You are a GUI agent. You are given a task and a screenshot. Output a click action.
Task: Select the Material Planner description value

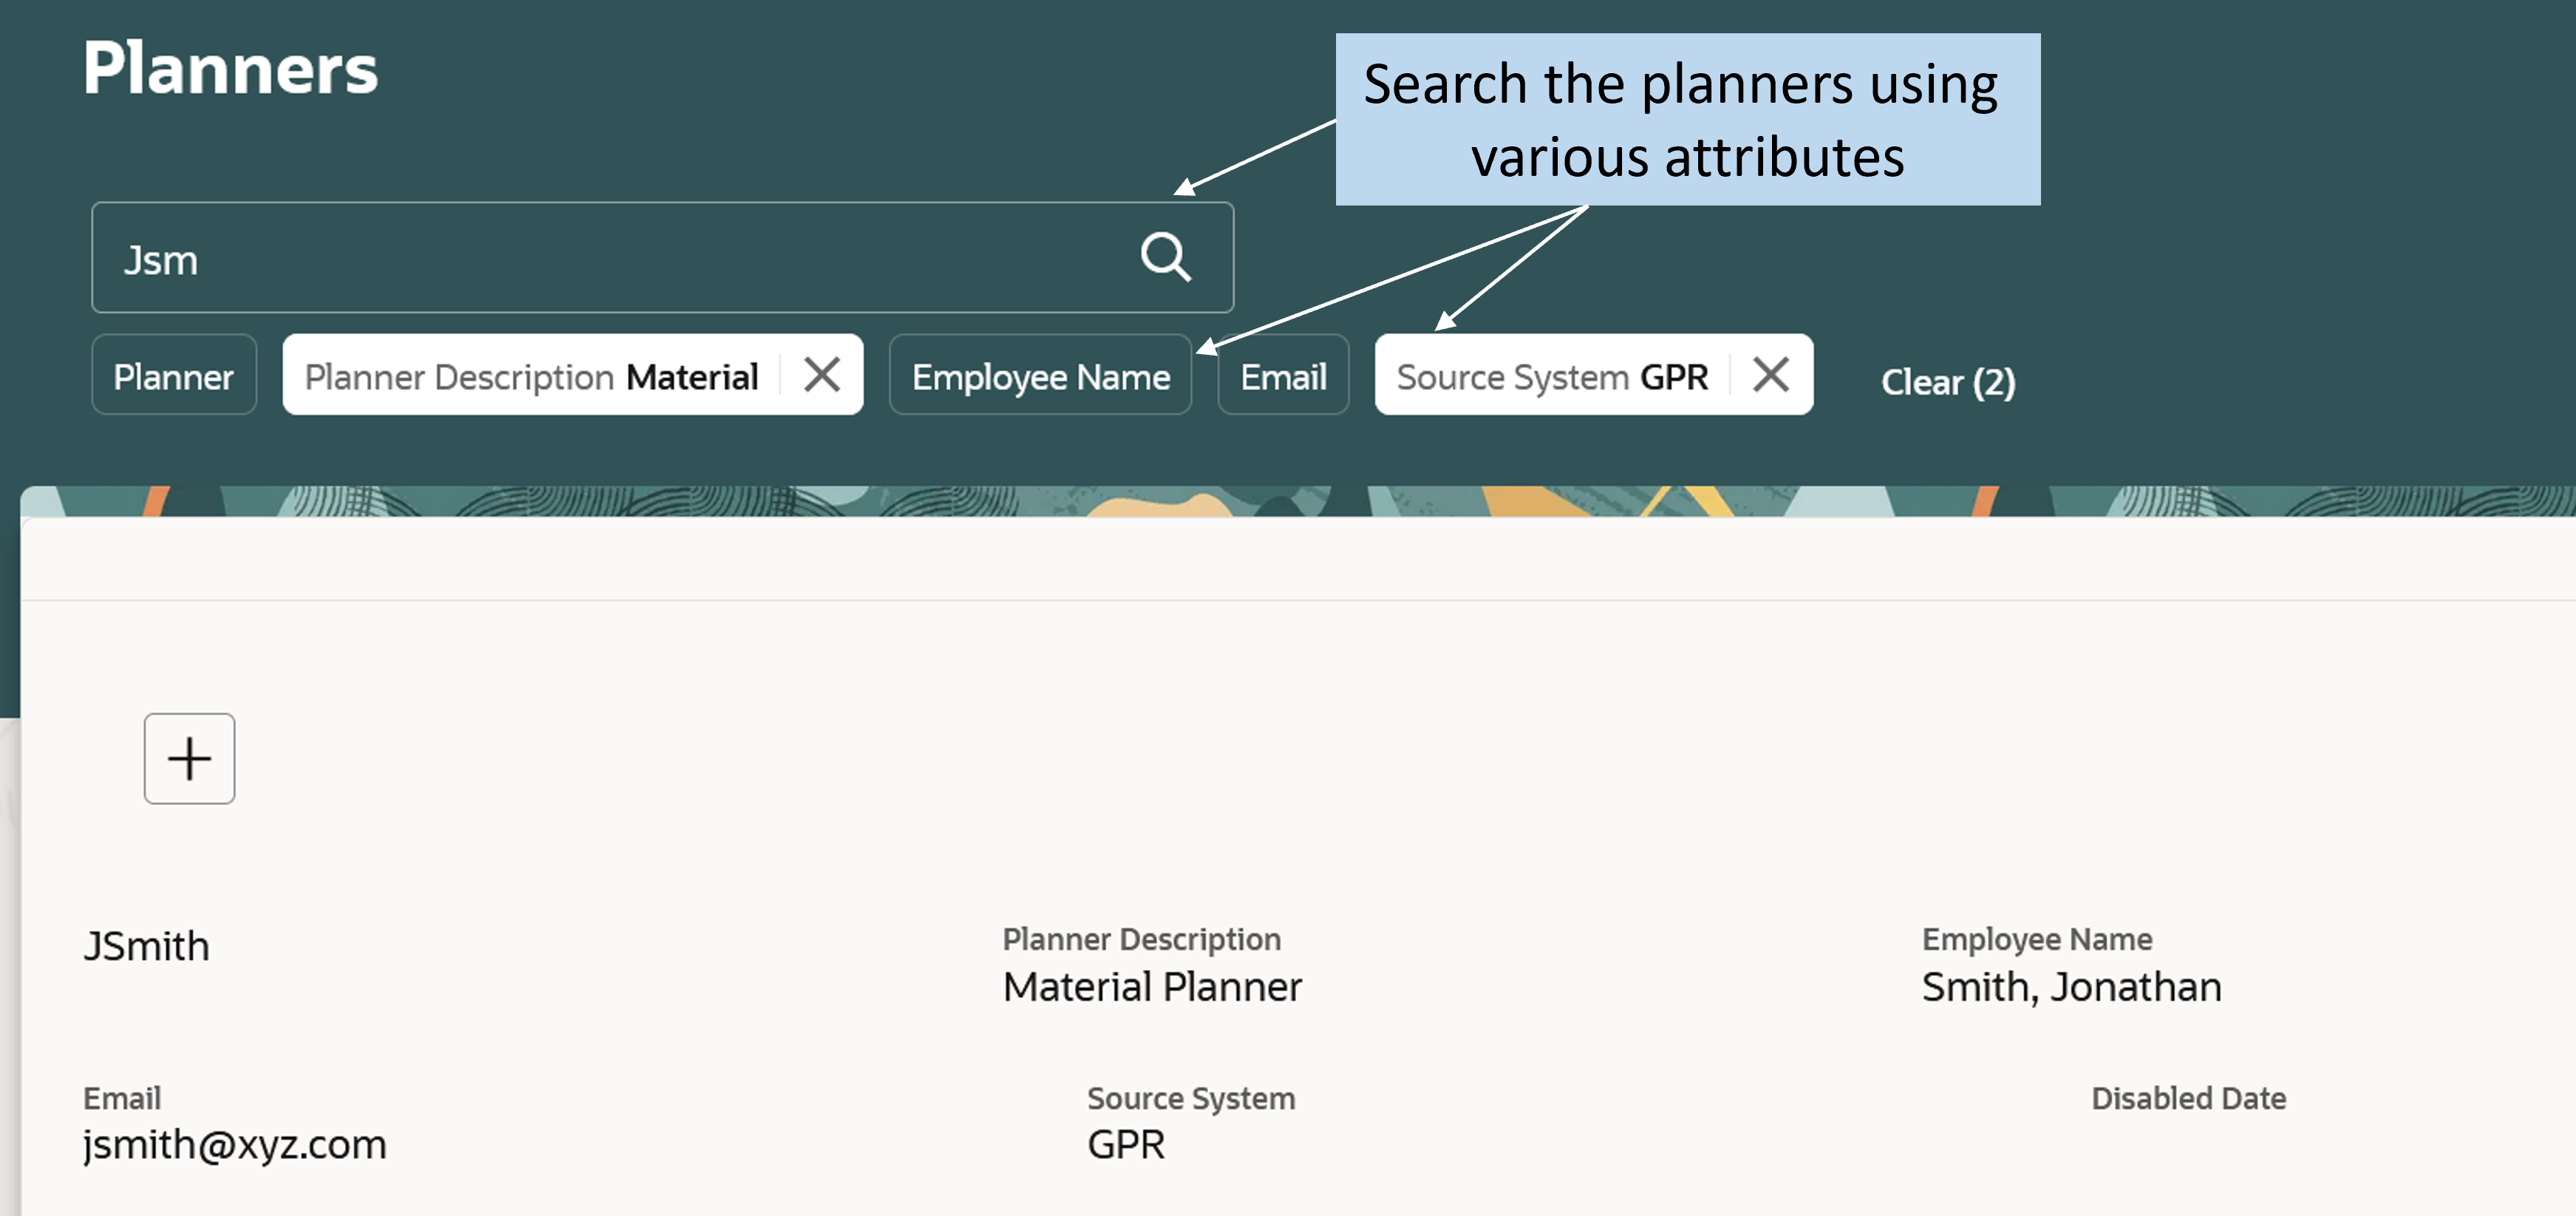(1152, 987)
